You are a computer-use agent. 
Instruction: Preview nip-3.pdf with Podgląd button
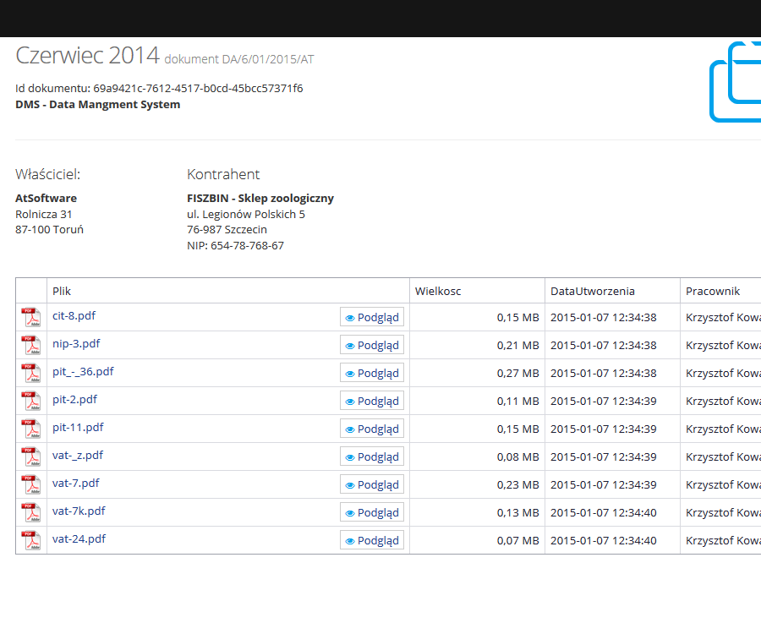click(372, 346)
